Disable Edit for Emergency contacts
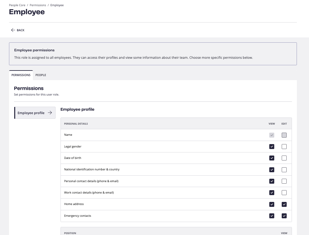The image size is (309, 235). click(284, 216)
